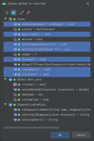Select dispose() → void method
94x141 pixels.
click(x=47, y=59)
